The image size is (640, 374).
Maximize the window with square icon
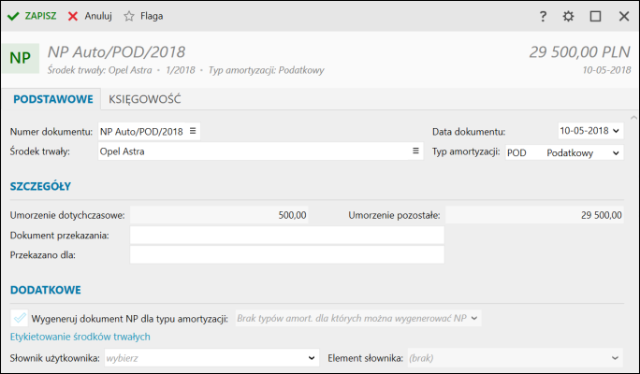coord(595,16)
